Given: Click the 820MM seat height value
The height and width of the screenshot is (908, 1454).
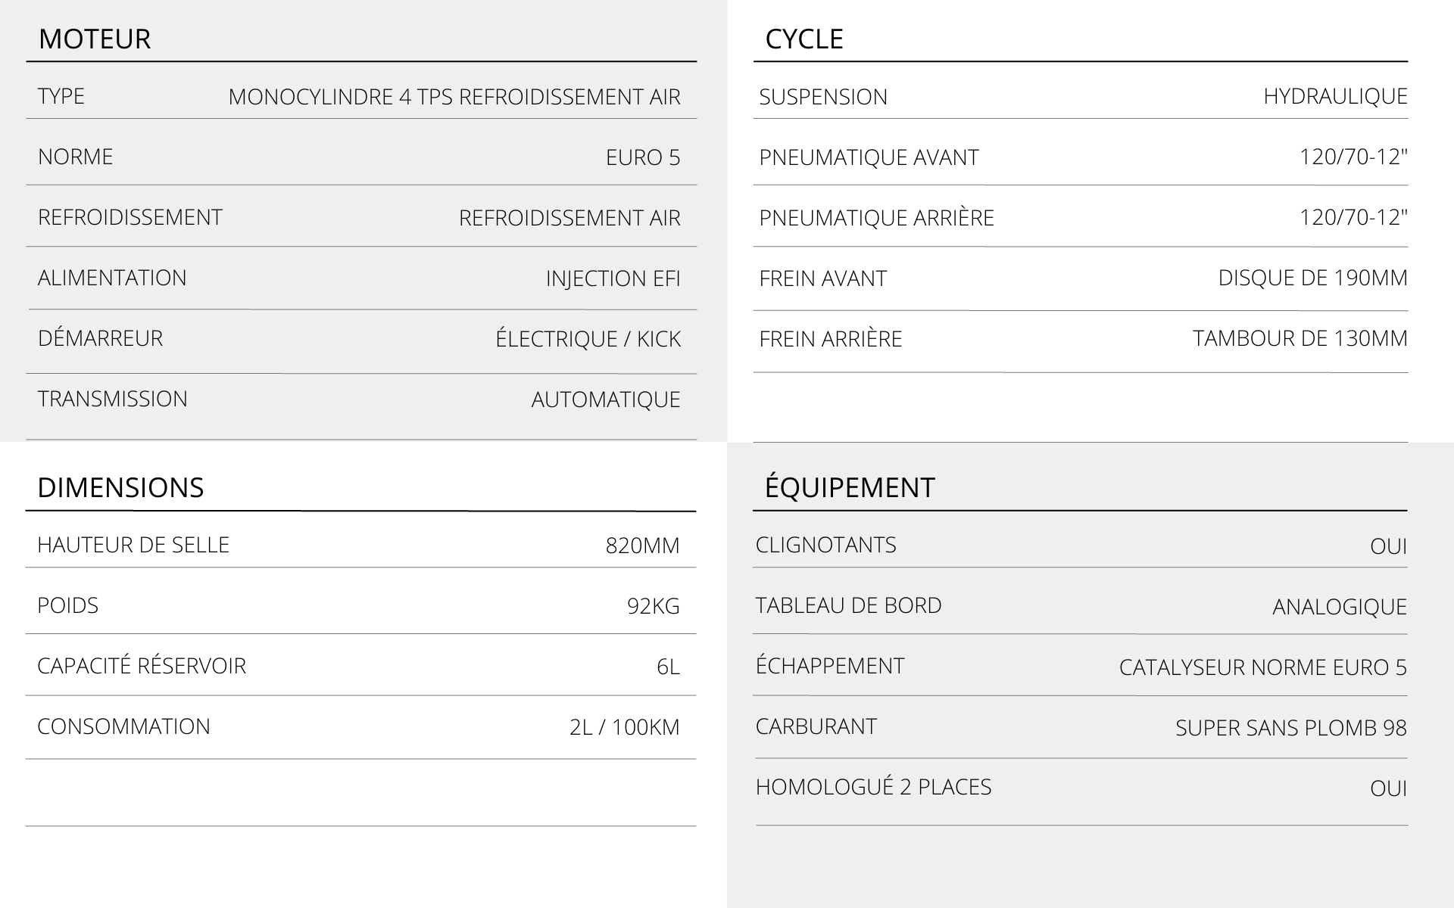Looking at the screenshot, I should (x=642, y=546).
